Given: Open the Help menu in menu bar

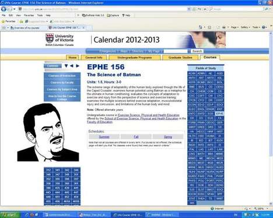Looking at the screenshot, I should 48,15.
